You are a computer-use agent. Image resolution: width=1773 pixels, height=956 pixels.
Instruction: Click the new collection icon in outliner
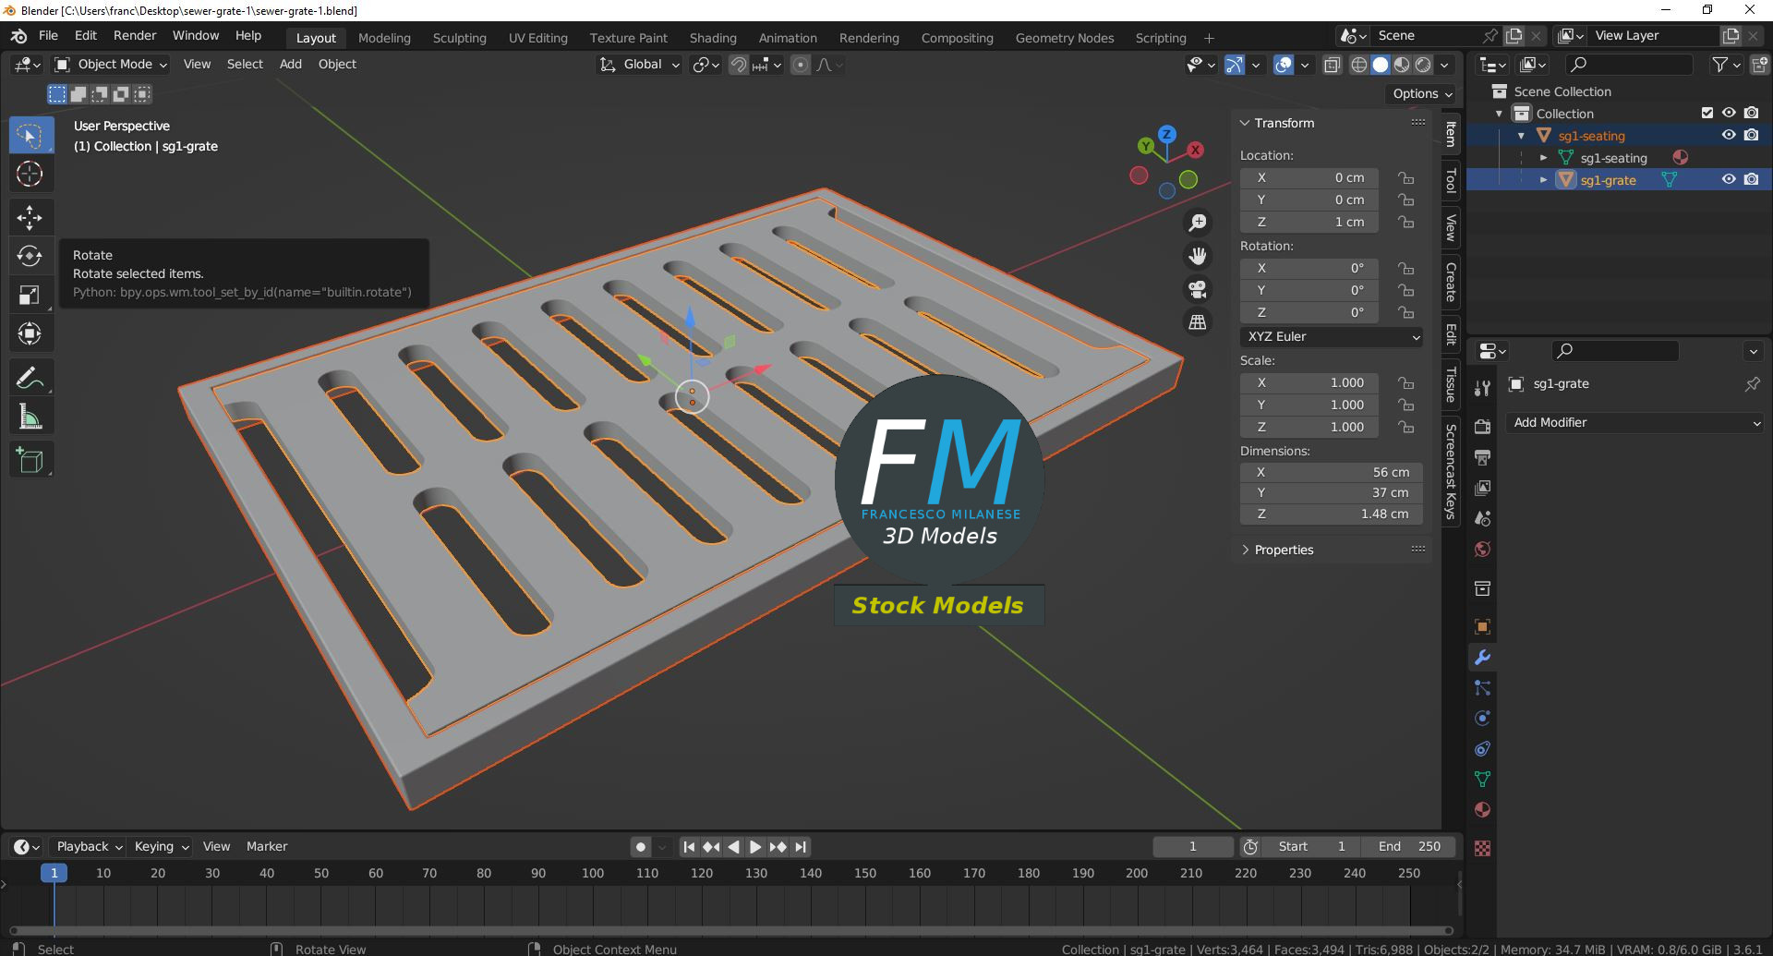(x=1759, y=65)
